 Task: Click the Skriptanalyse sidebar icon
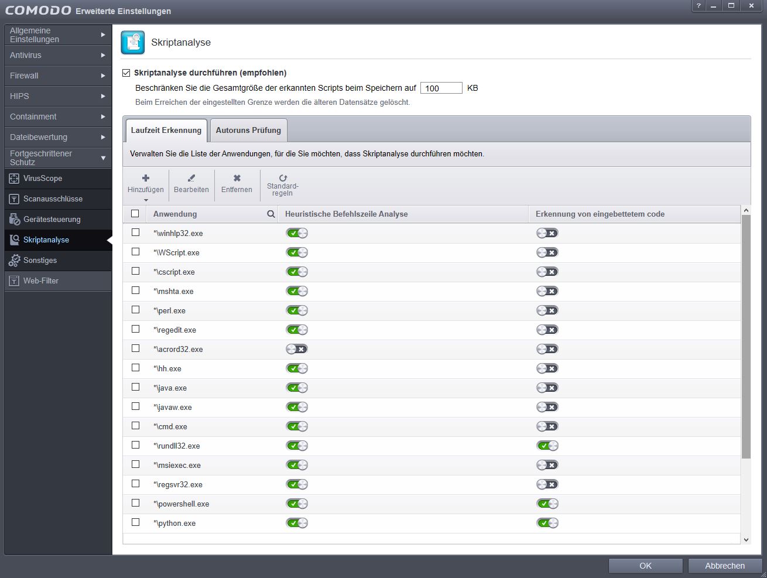click(14, 240)
